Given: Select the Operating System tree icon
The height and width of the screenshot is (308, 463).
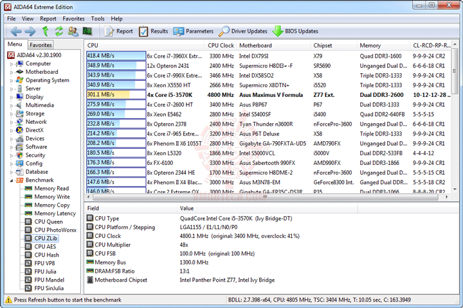Looking at the screenshot, I should tap(20, 80).
